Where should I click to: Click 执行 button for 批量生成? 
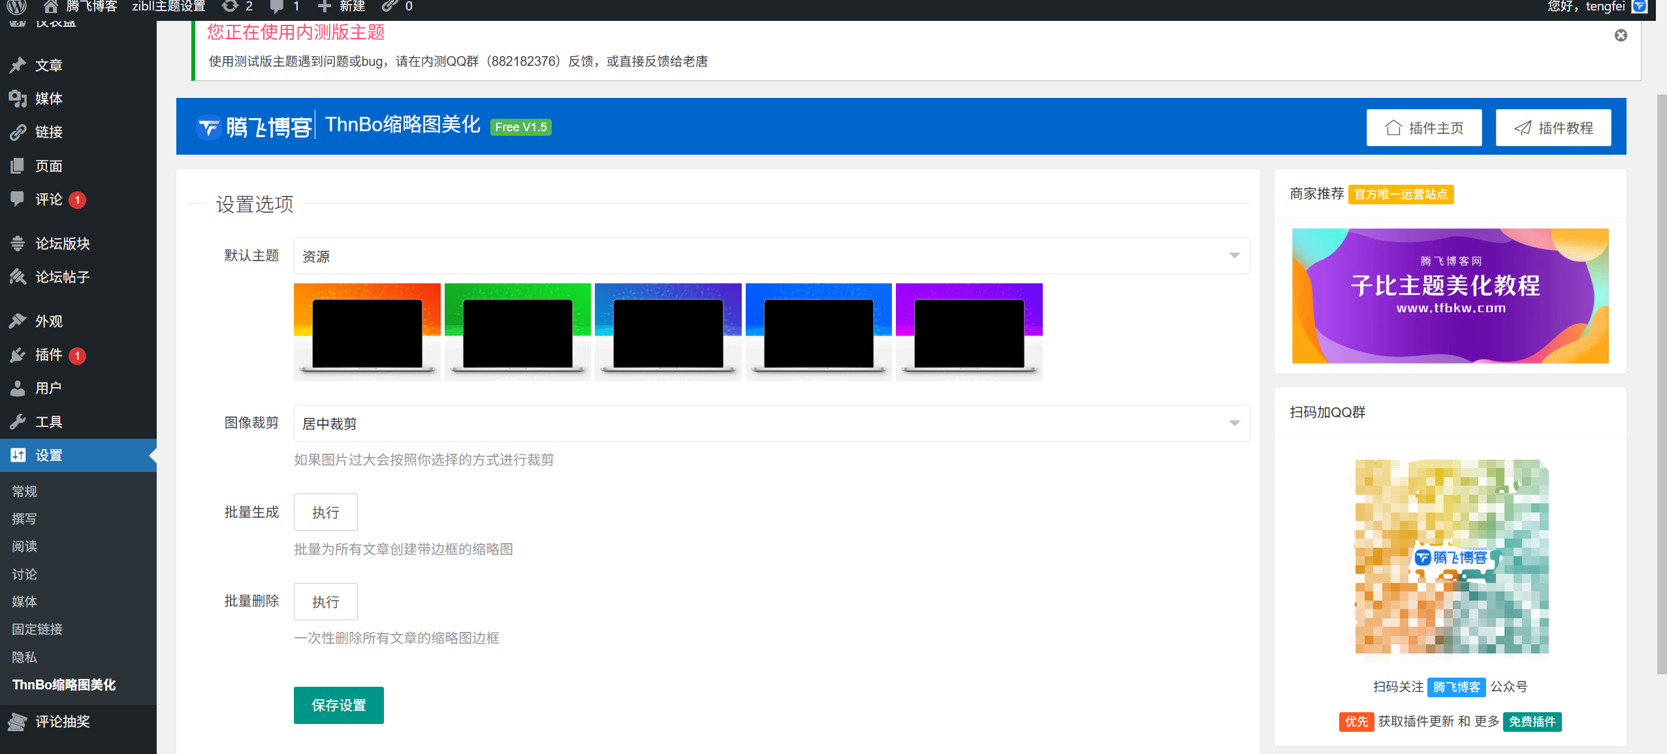[325, 512]
